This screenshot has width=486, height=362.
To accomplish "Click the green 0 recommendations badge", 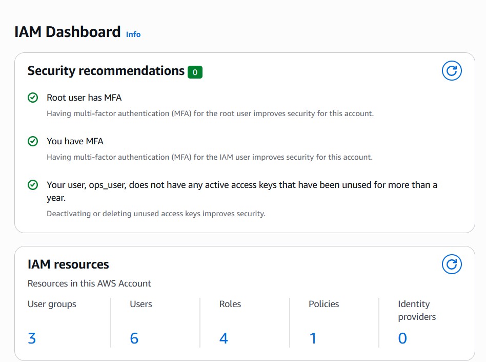I will (195, 72).
